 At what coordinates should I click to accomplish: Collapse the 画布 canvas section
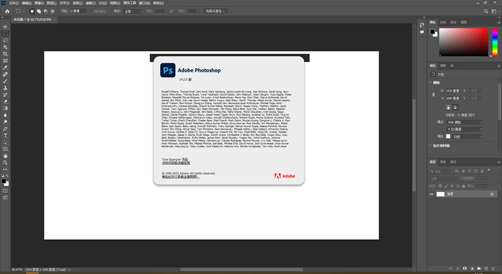tap(430, 82)
